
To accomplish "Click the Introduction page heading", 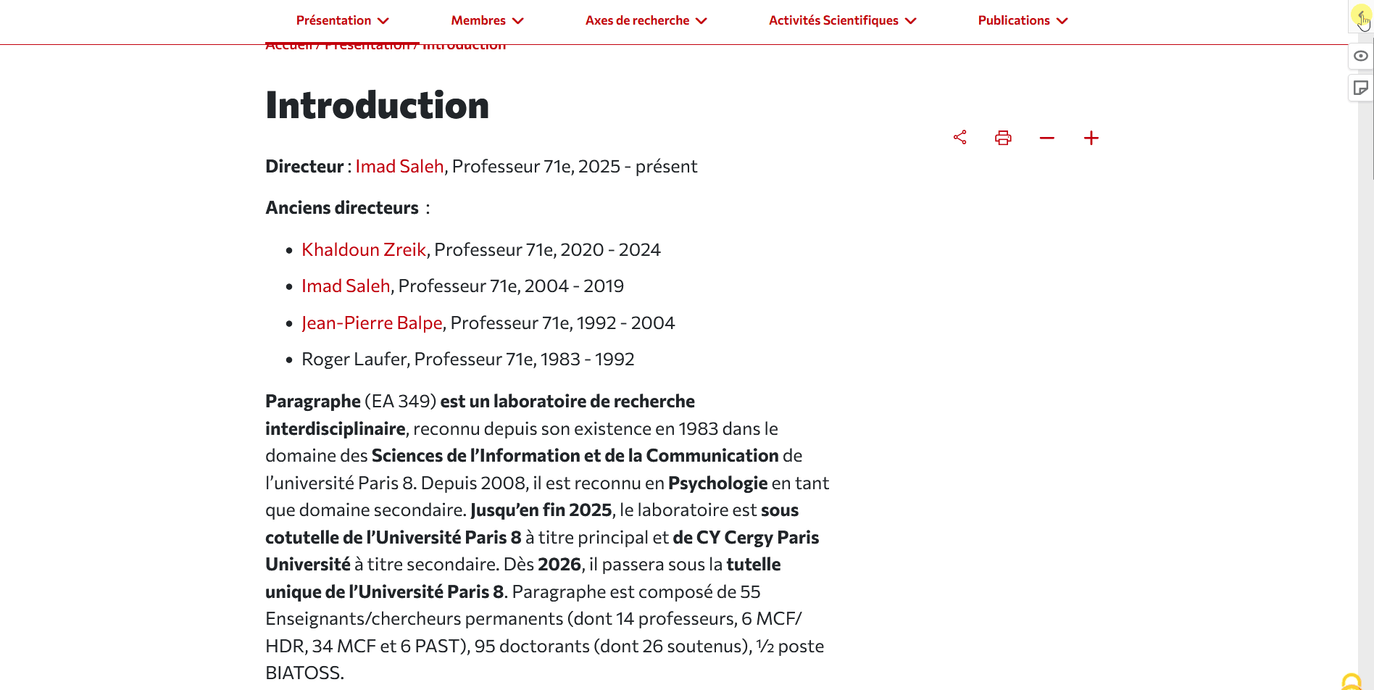I will [x=377, y=105].
